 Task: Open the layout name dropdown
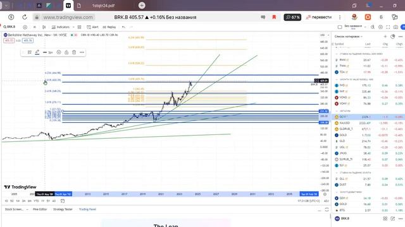click(x=355, y=26)
